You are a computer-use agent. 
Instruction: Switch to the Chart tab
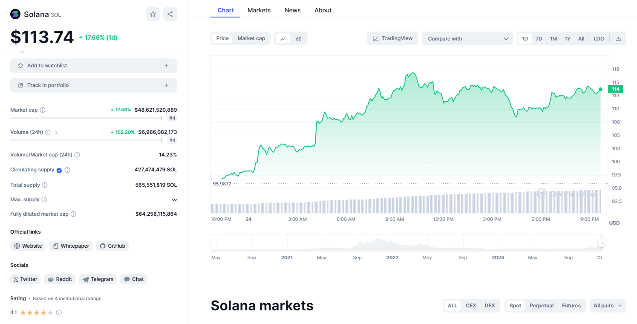[x=225, y=10]
